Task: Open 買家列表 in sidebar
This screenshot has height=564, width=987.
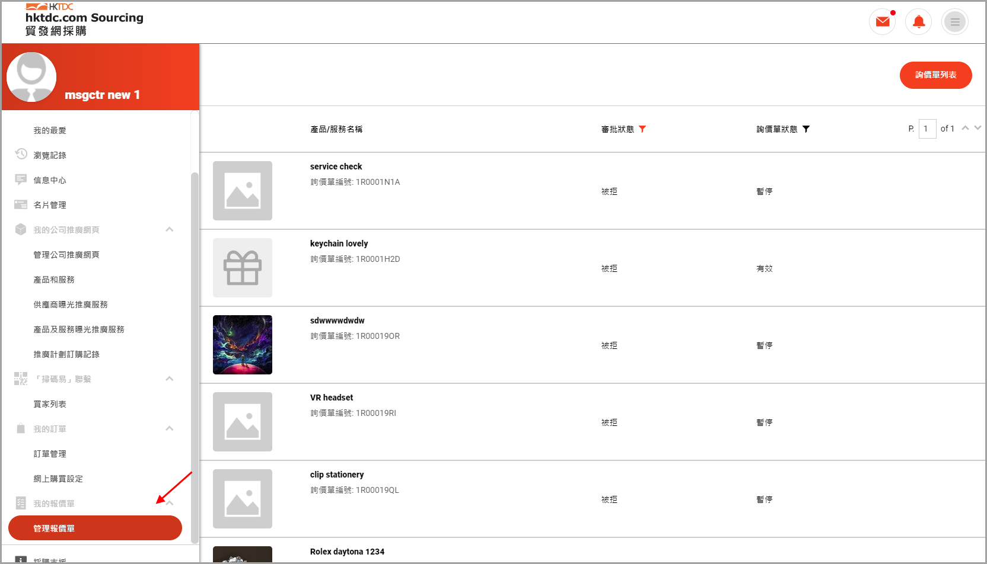Action: (50, 404)
